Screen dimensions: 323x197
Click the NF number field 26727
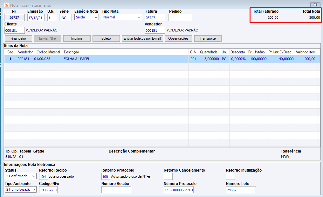tap(14, 17)
